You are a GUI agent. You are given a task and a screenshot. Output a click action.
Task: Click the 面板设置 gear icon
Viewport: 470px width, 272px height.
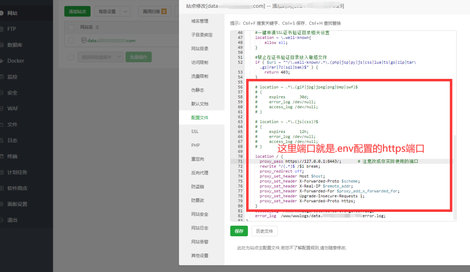click(1, 204)
